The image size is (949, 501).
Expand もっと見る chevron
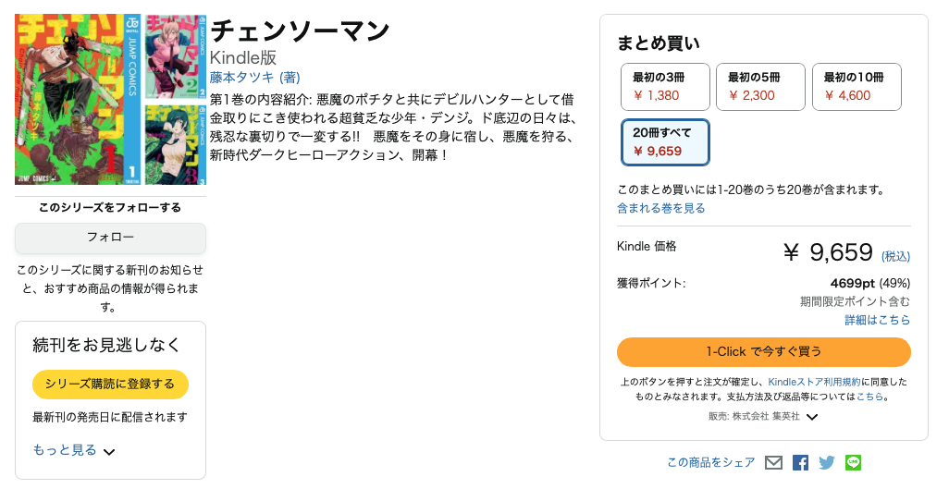click(109, 452)
